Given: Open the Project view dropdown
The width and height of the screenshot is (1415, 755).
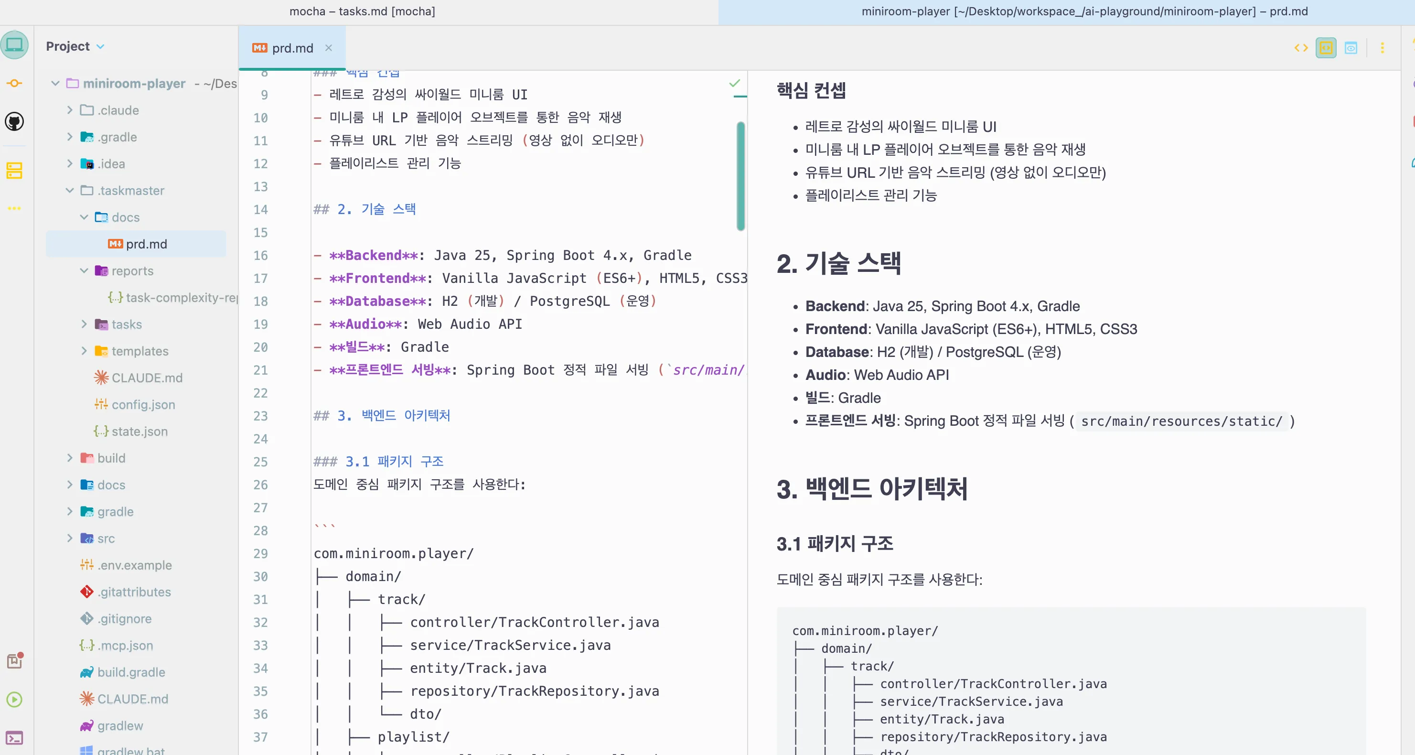Looking at the screenshot, I should click(x=75, y=46).
